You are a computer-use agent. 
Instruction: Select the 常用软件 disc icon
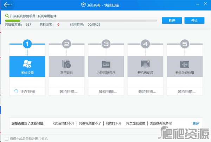coord(66,64)
